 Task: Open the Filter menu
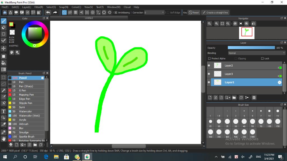[39, 7]
